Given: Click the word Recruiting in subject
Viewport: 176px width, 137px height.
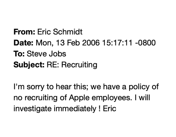Looking at the screenshot, I should (x=79, y=65).
